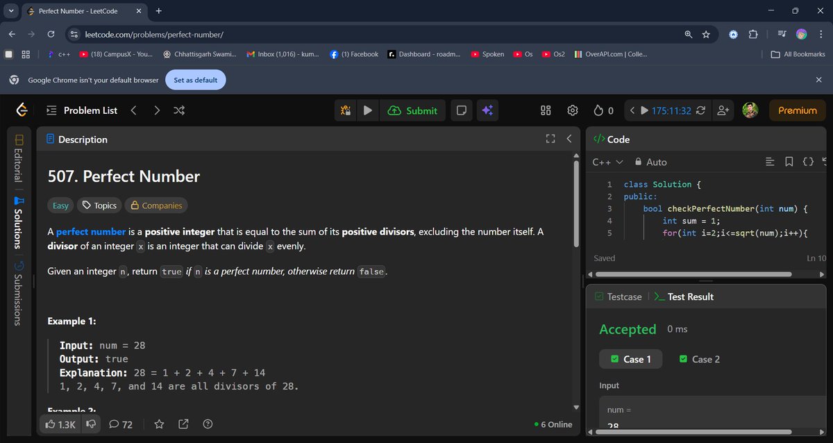Bookmark this page with Chrome star
The height and width of the screenshot is (443, 833).
pos(706,34)
